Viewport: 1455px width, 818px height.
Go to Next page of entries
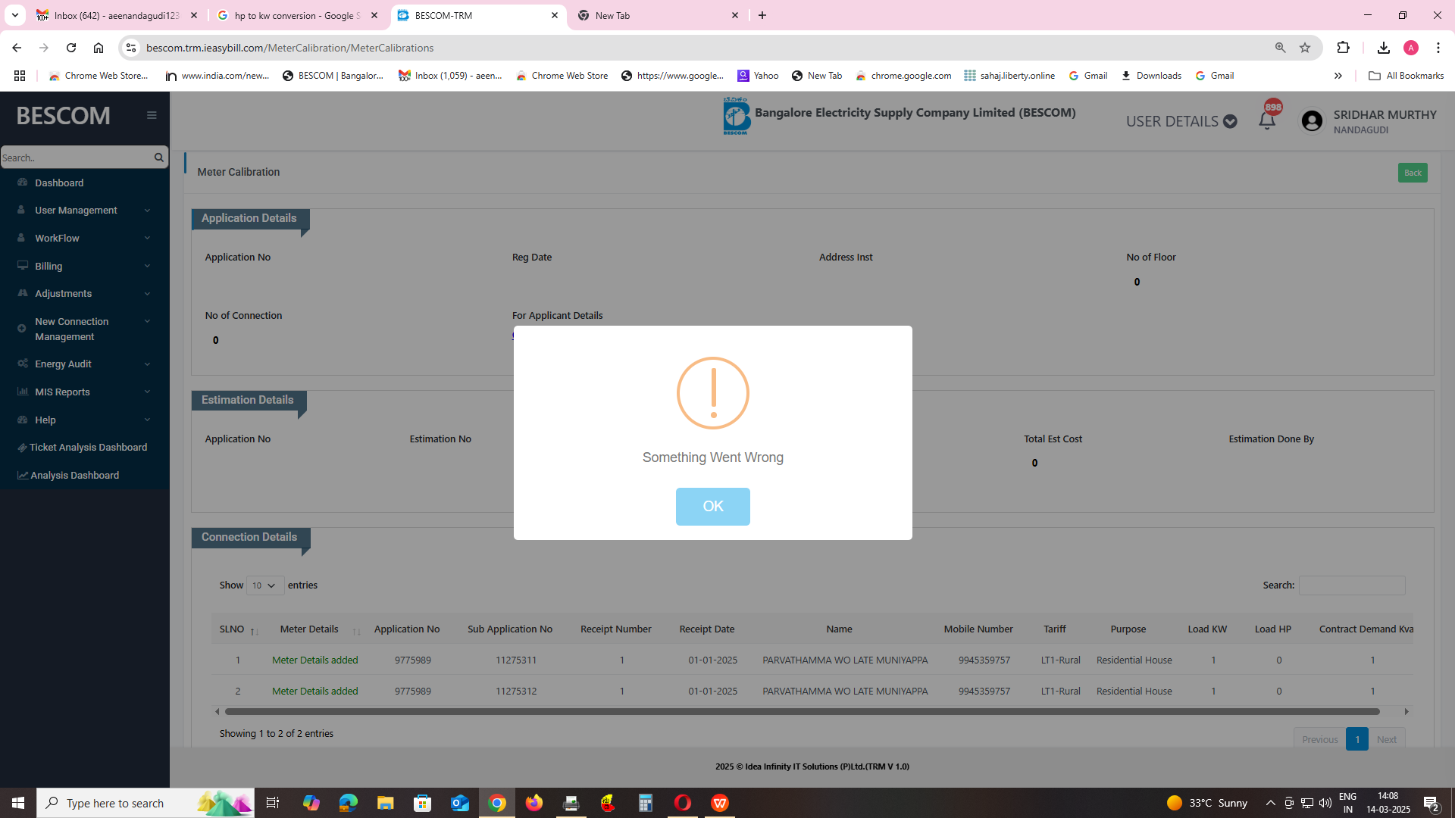[1386, 739]
